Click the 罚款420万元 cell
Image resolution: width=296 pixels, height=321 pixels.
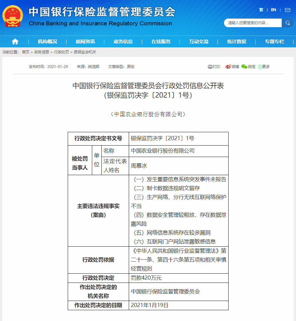coord(179,278)
